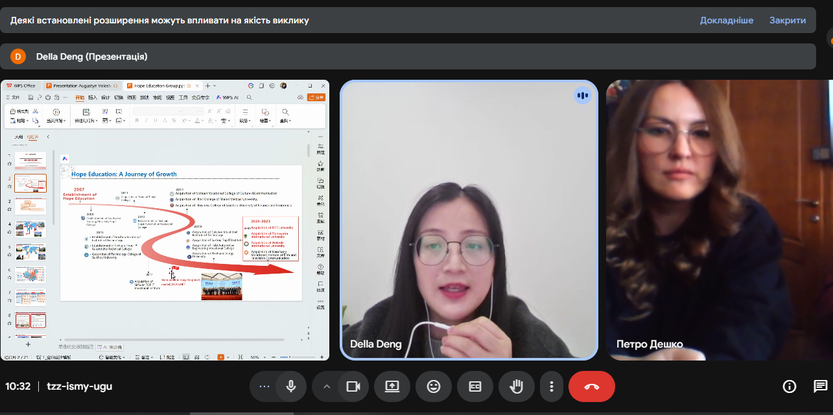833x415 pixels.
Task: Collapse the slide panel with chevron
Action: click(48, 137)
